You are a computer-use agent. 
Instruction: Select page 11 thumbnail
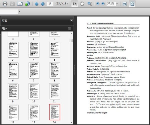[x=54, y=91]
